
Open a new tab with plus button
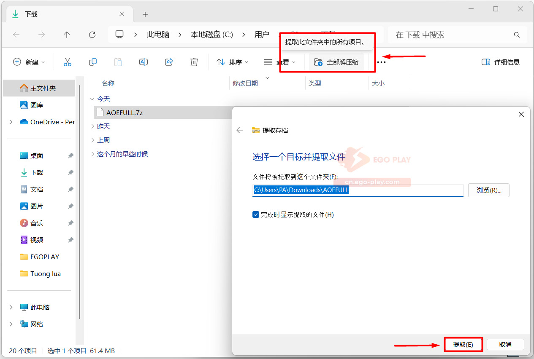coord(145,14)
